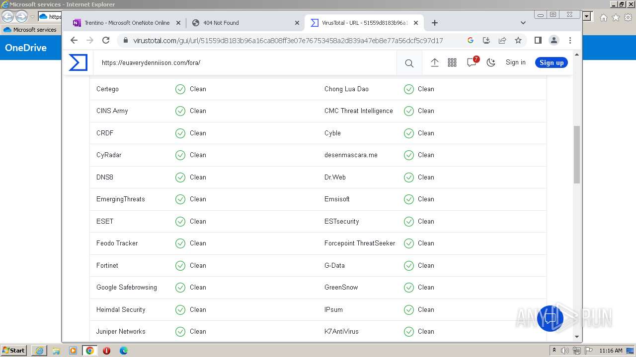This screenshot has height=357, width=636.
Task: Click the Clean checkmark for ESET
Action: [180, 222]
